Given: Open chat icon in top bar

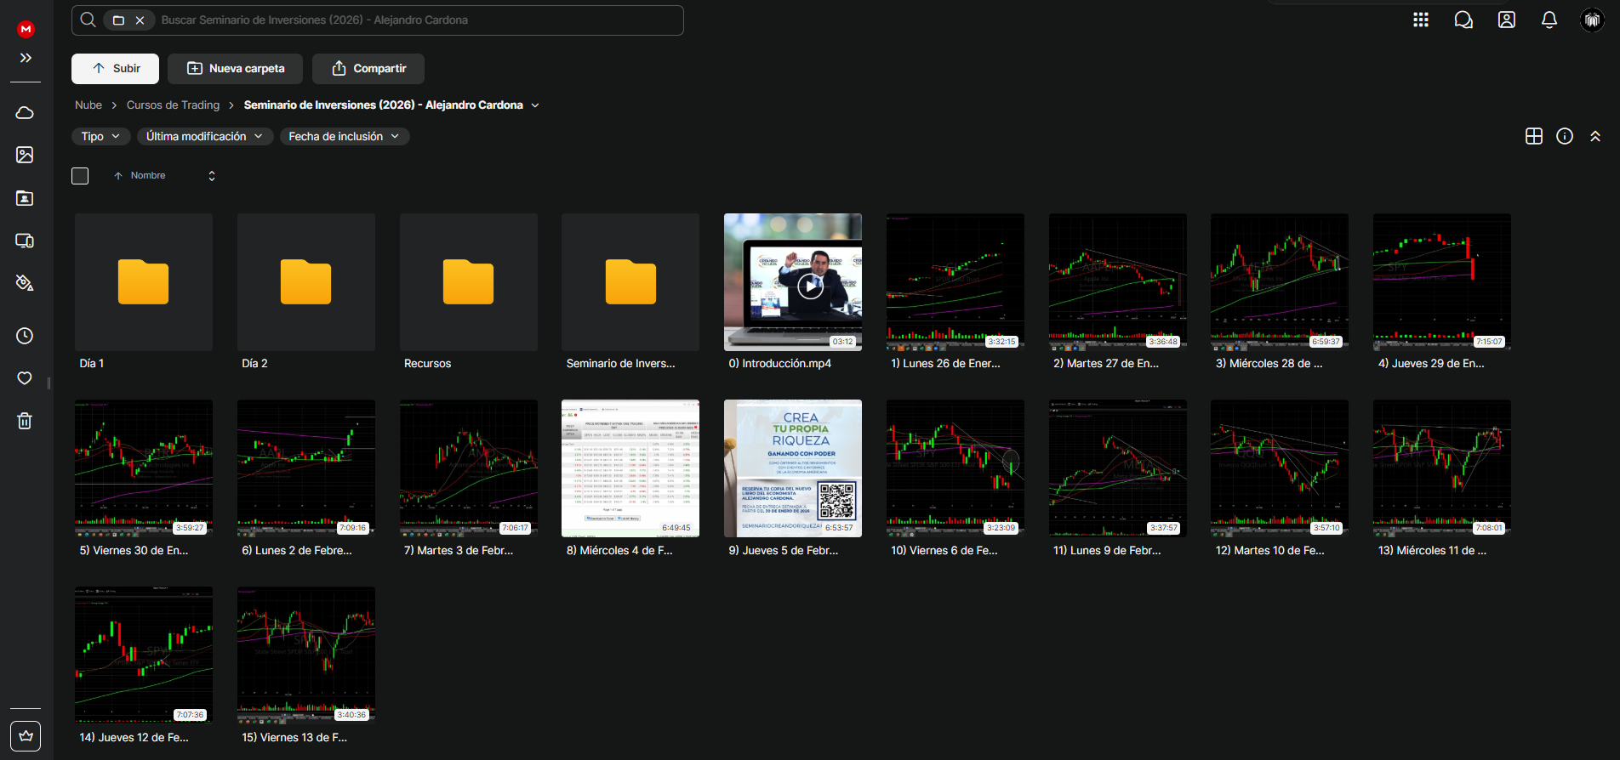Looking at the screenshot, I should pos(1463,20).
